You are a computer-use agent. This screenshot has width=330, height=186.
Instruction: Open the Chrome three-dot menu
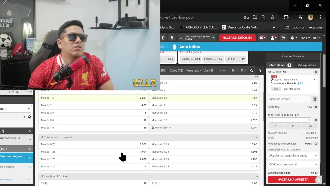(320, 17)
